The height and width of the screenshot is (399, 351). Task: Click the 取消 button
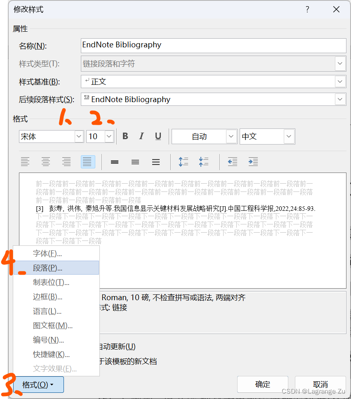[320, 384]
